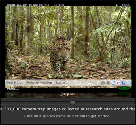
Task: Open the Peruvian Amazon location link
Action: click(x=39, y=83)
